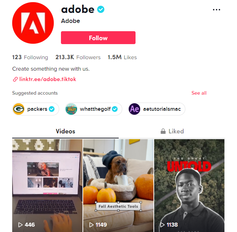The height and width of the screenshot is (232, 237).
Task: Open the Fall Aesthetic Tools dog video
Action: (118, 185)
